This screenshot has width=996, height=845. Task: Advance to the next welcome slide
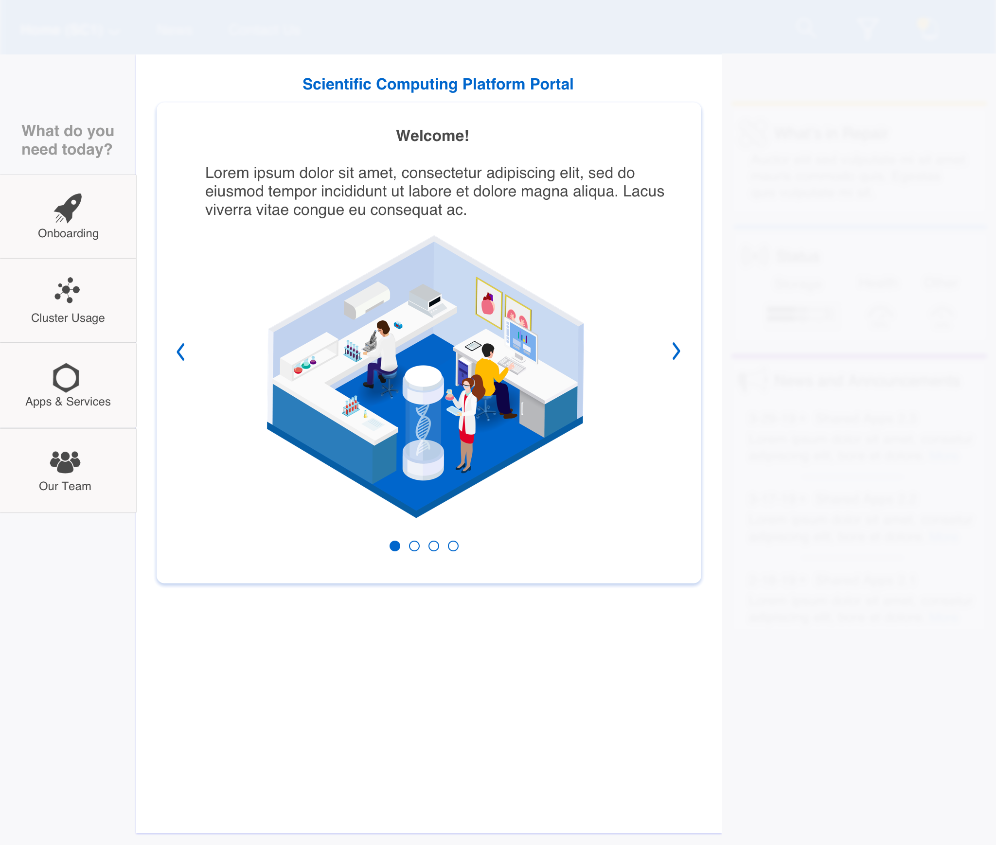tap(676, 351)
